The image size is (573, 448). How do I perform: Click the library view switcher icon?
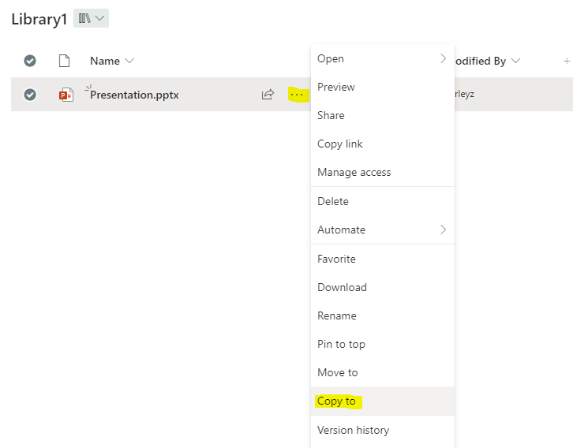pyautogui.click(x=91, y=19)
